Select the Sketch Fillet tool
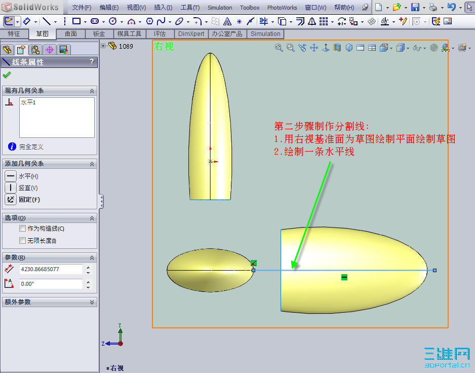The height and width of the screenshot is (373, 475). tap(197, 21)
